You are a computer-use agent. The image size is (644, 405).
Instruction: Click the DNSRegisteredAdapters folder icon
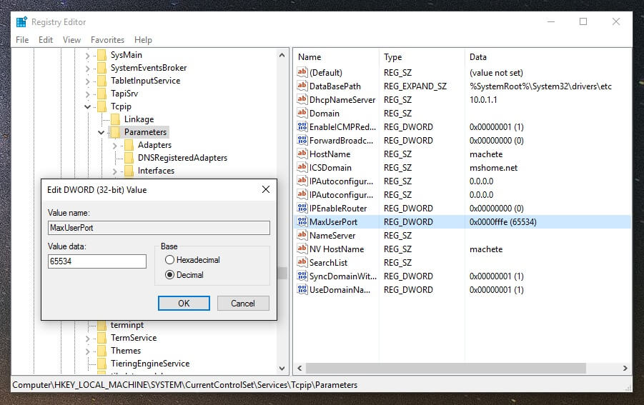tap(129, 158)
